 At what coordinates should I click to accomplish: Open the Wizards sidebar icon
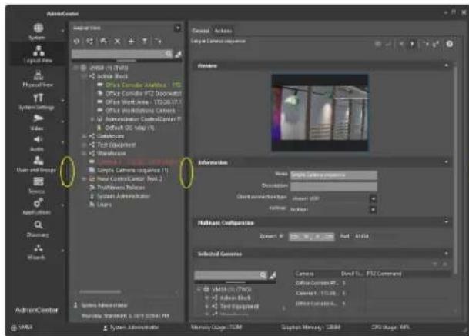click(x=38, y=251)
